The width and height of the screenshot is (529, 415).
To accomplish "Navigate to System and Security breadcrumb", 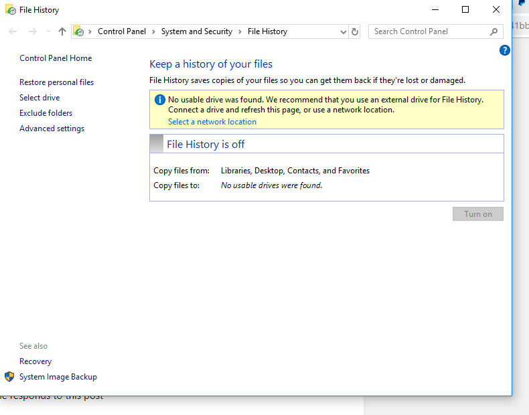I will coord(197,31).
